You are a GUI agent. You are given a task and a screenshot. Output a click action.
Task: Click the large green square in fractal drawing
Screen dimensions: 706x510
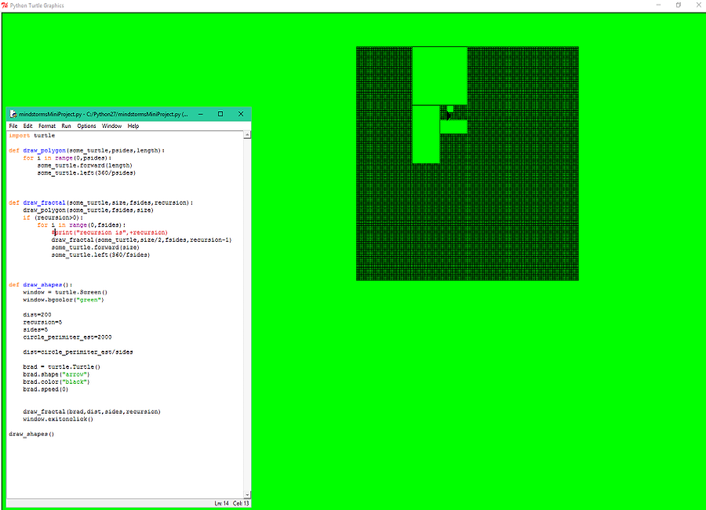click(439, 75)
